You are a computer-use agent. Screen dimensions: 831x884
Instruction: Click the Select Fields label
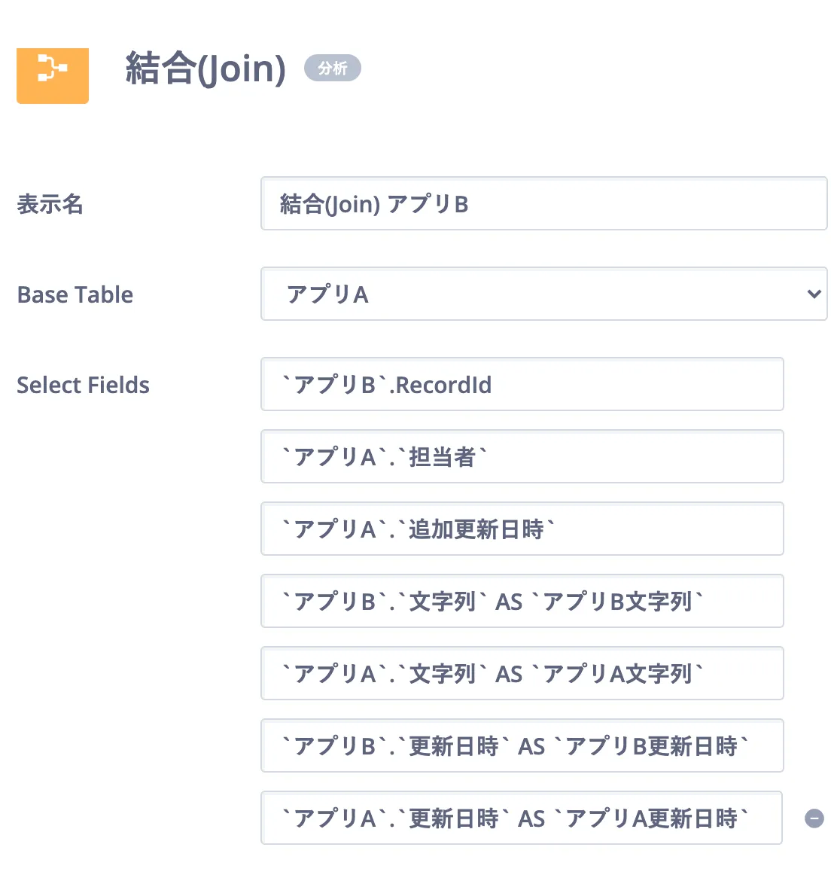(x=83, y=385)
